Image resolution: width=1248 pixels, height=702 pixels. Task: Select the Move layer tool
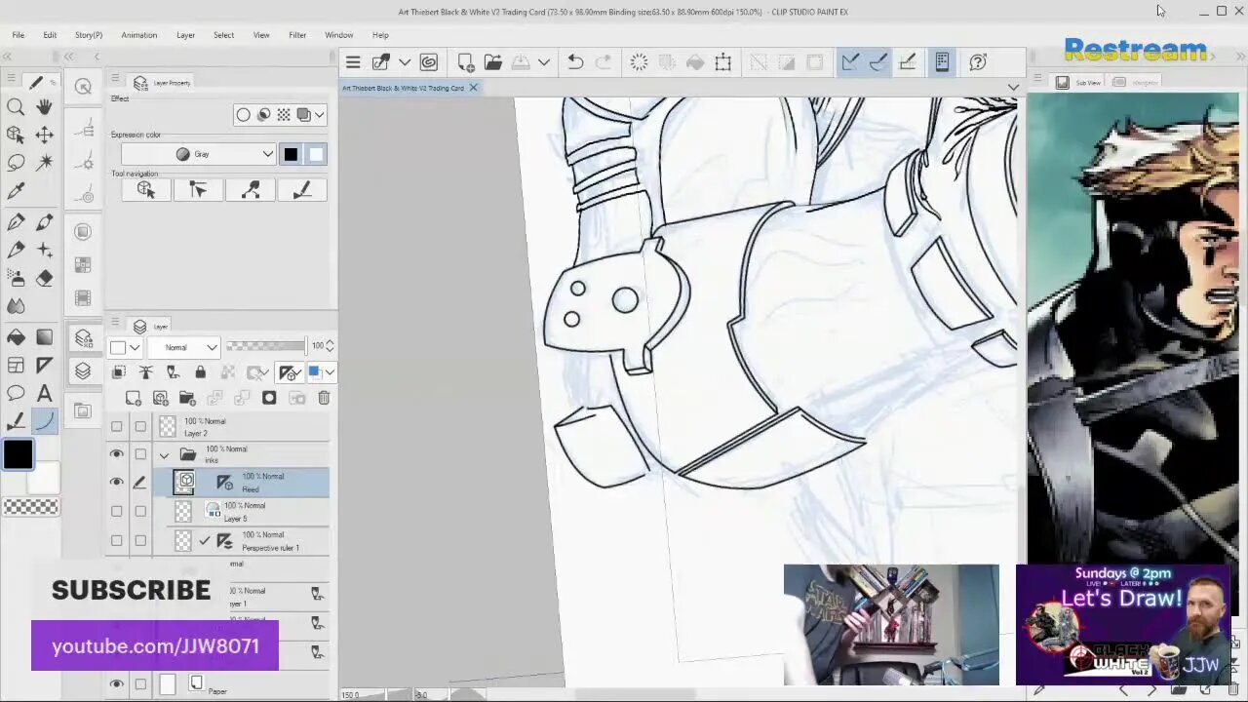(45, 135)
